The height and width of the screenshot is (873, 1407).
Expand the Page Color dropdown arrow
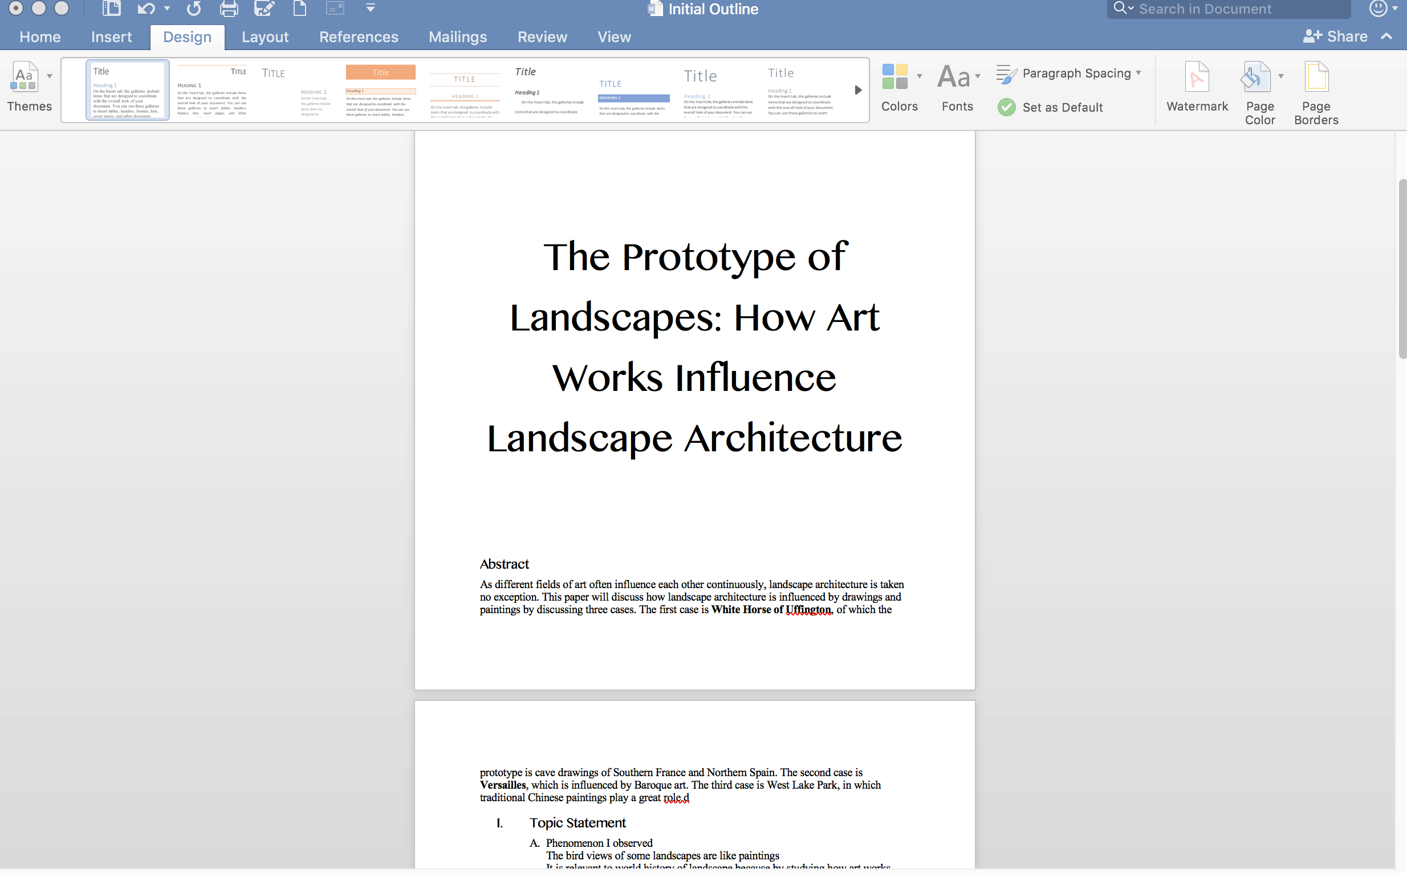point(1281,76)
